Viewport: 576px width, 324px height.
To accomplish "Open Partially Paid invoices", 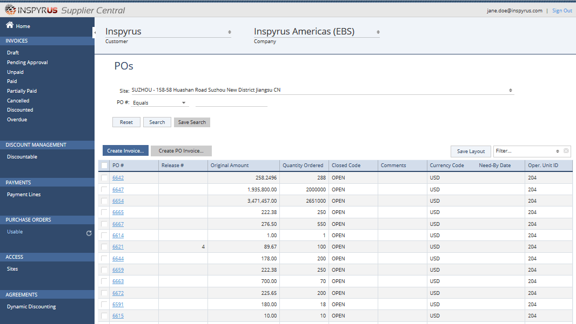I will 22,91.
